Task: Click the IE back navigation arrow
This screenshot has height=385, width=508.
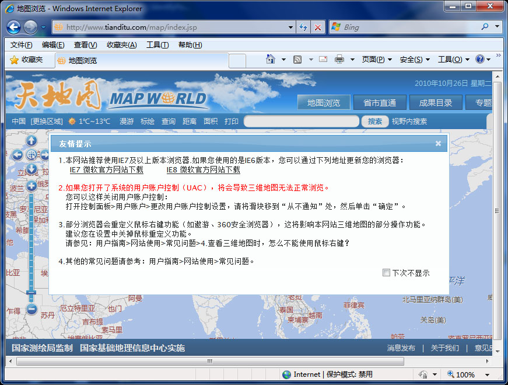Action: [14, 27]
